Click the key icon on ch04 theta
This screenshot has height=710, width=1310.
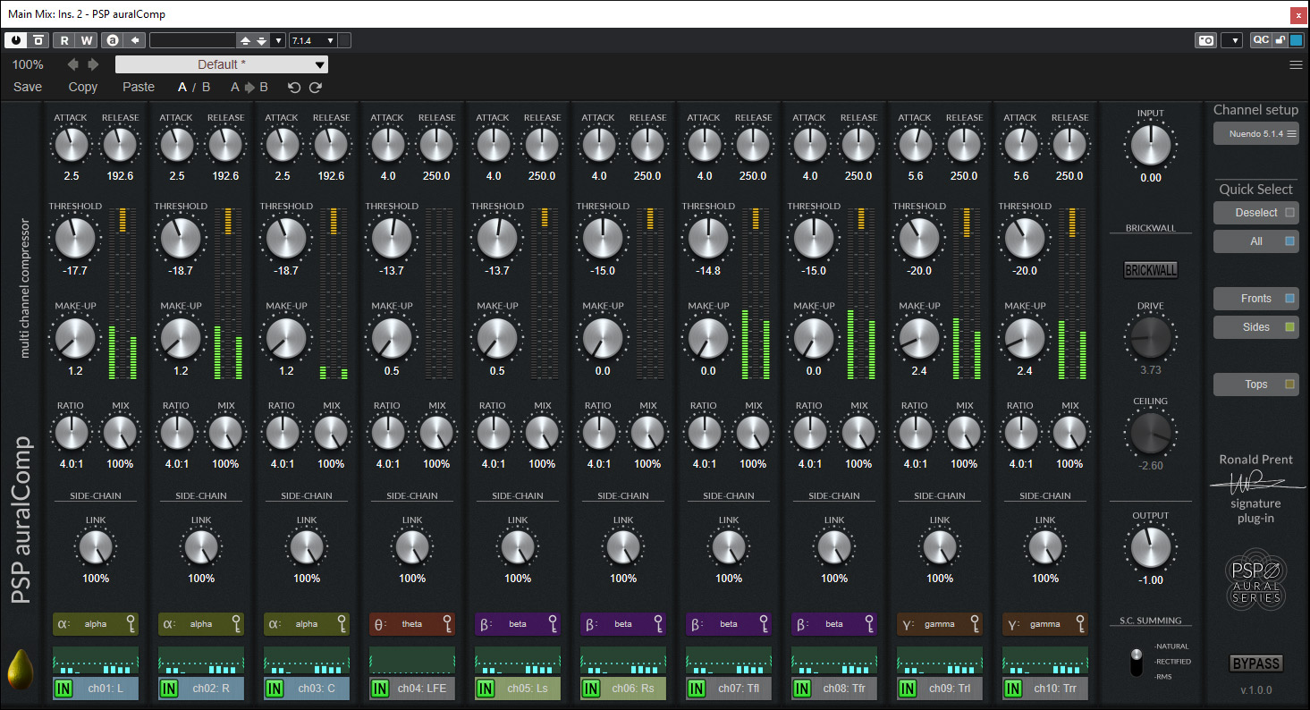tap(447, 624)
